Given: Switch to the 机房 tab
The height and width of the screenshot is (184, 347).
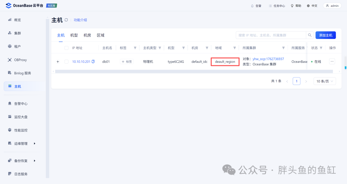Looking at the screenshot, I should pos(87,35).
